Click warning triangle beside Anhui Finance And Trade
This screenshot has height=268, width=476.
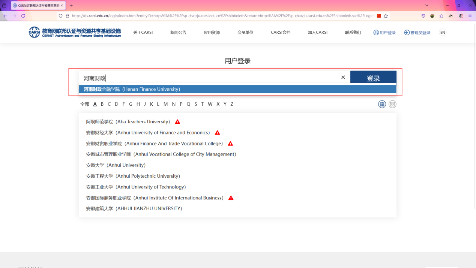pyautogui.click(x=230, y=144)
